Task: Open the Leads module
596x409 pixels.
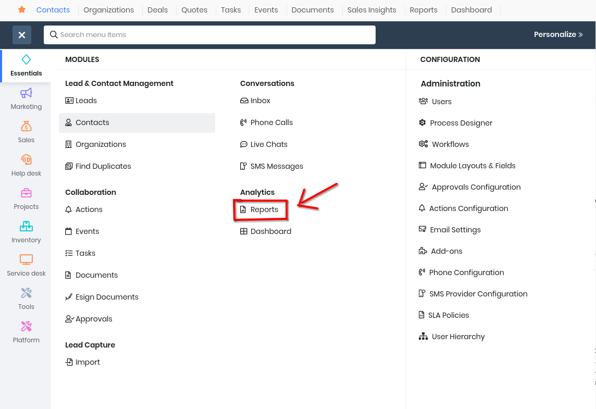Action: (86, 101)
